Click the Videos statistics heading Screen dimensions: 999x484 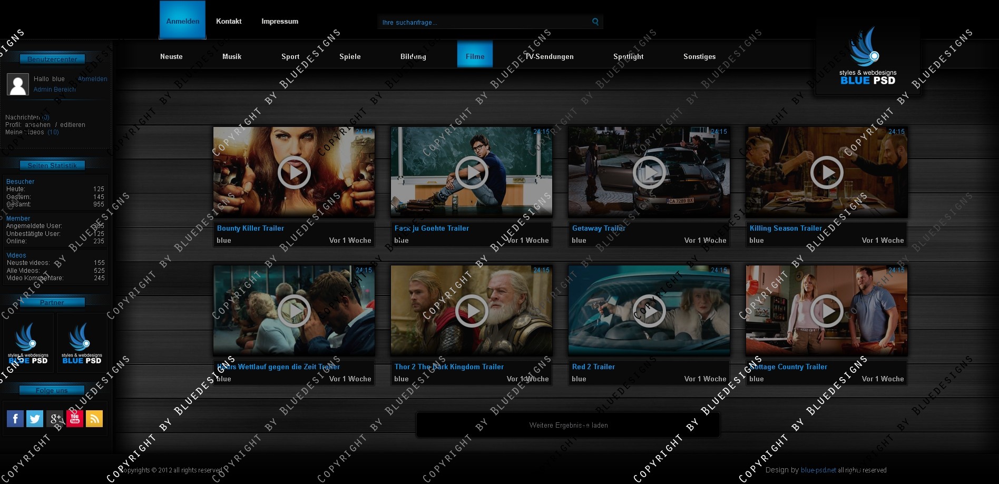click(x=16, y=255)
